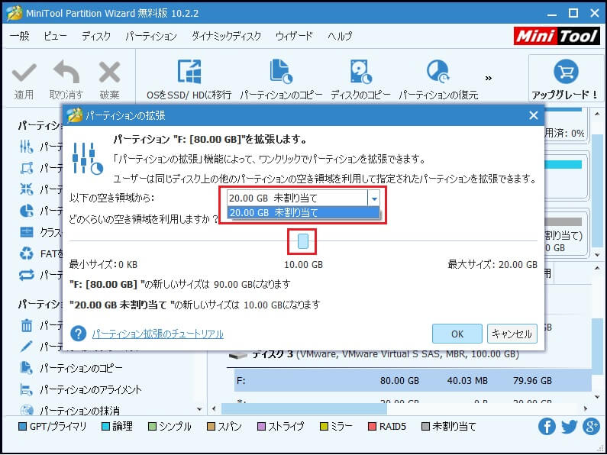
Task: Open the free space source dropdown arrow
Action: point(374,198)
